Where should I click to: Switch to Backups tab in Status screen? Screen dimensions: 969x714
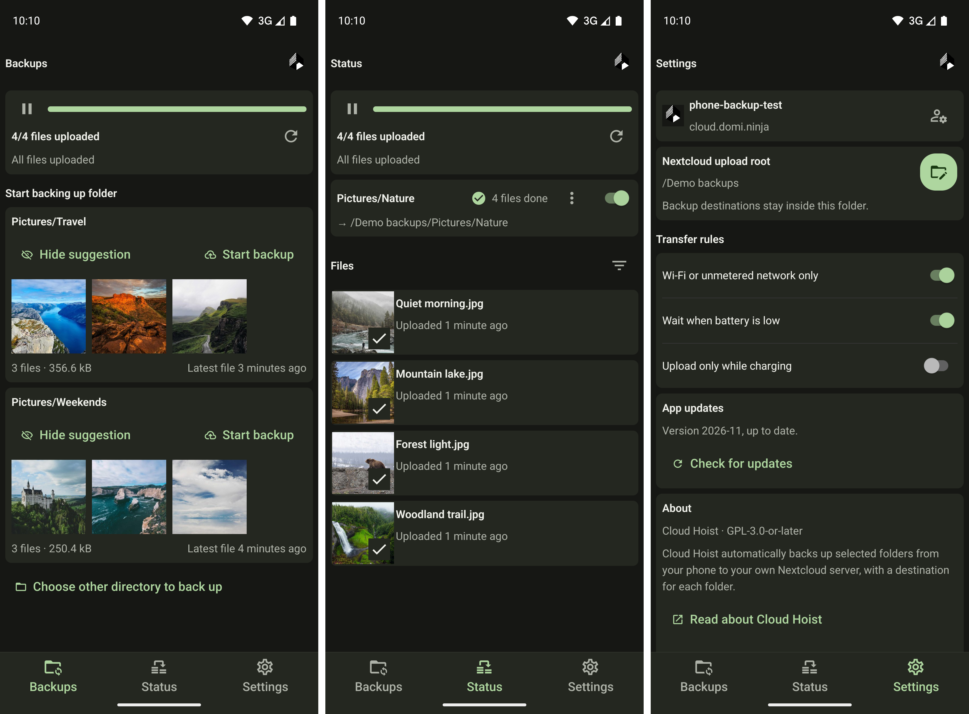click(x=378, y=676)
